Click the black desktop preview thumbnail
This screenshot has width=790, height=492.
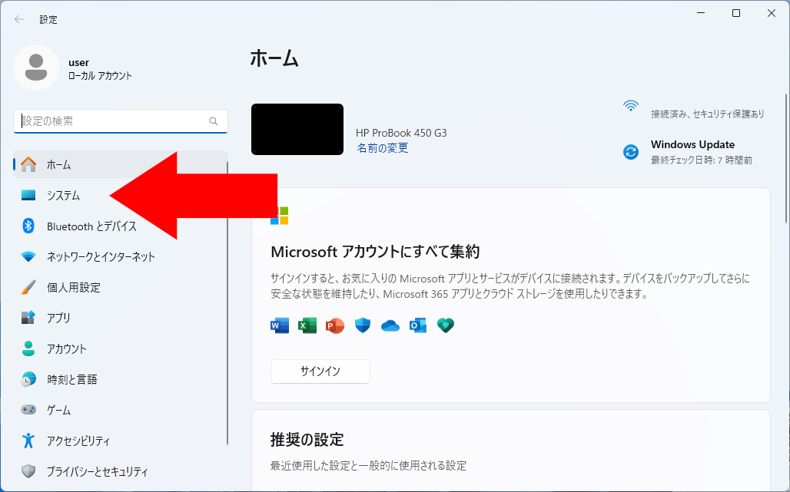tap(297, 129)
